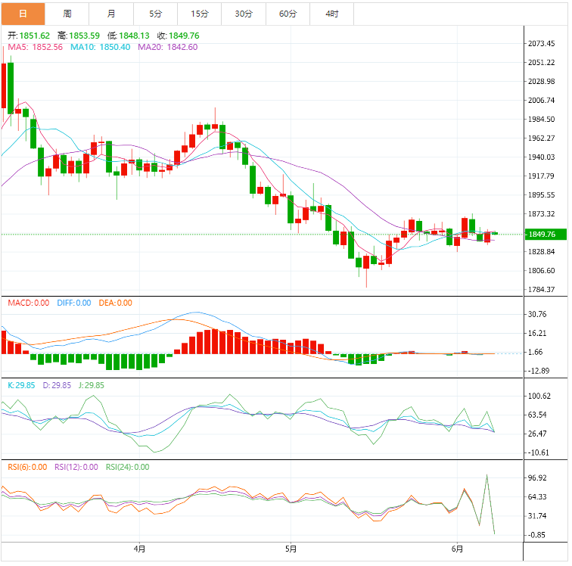Select the 30分 timeframe tab
Screen dimensions: 572x566
point(244,14)
